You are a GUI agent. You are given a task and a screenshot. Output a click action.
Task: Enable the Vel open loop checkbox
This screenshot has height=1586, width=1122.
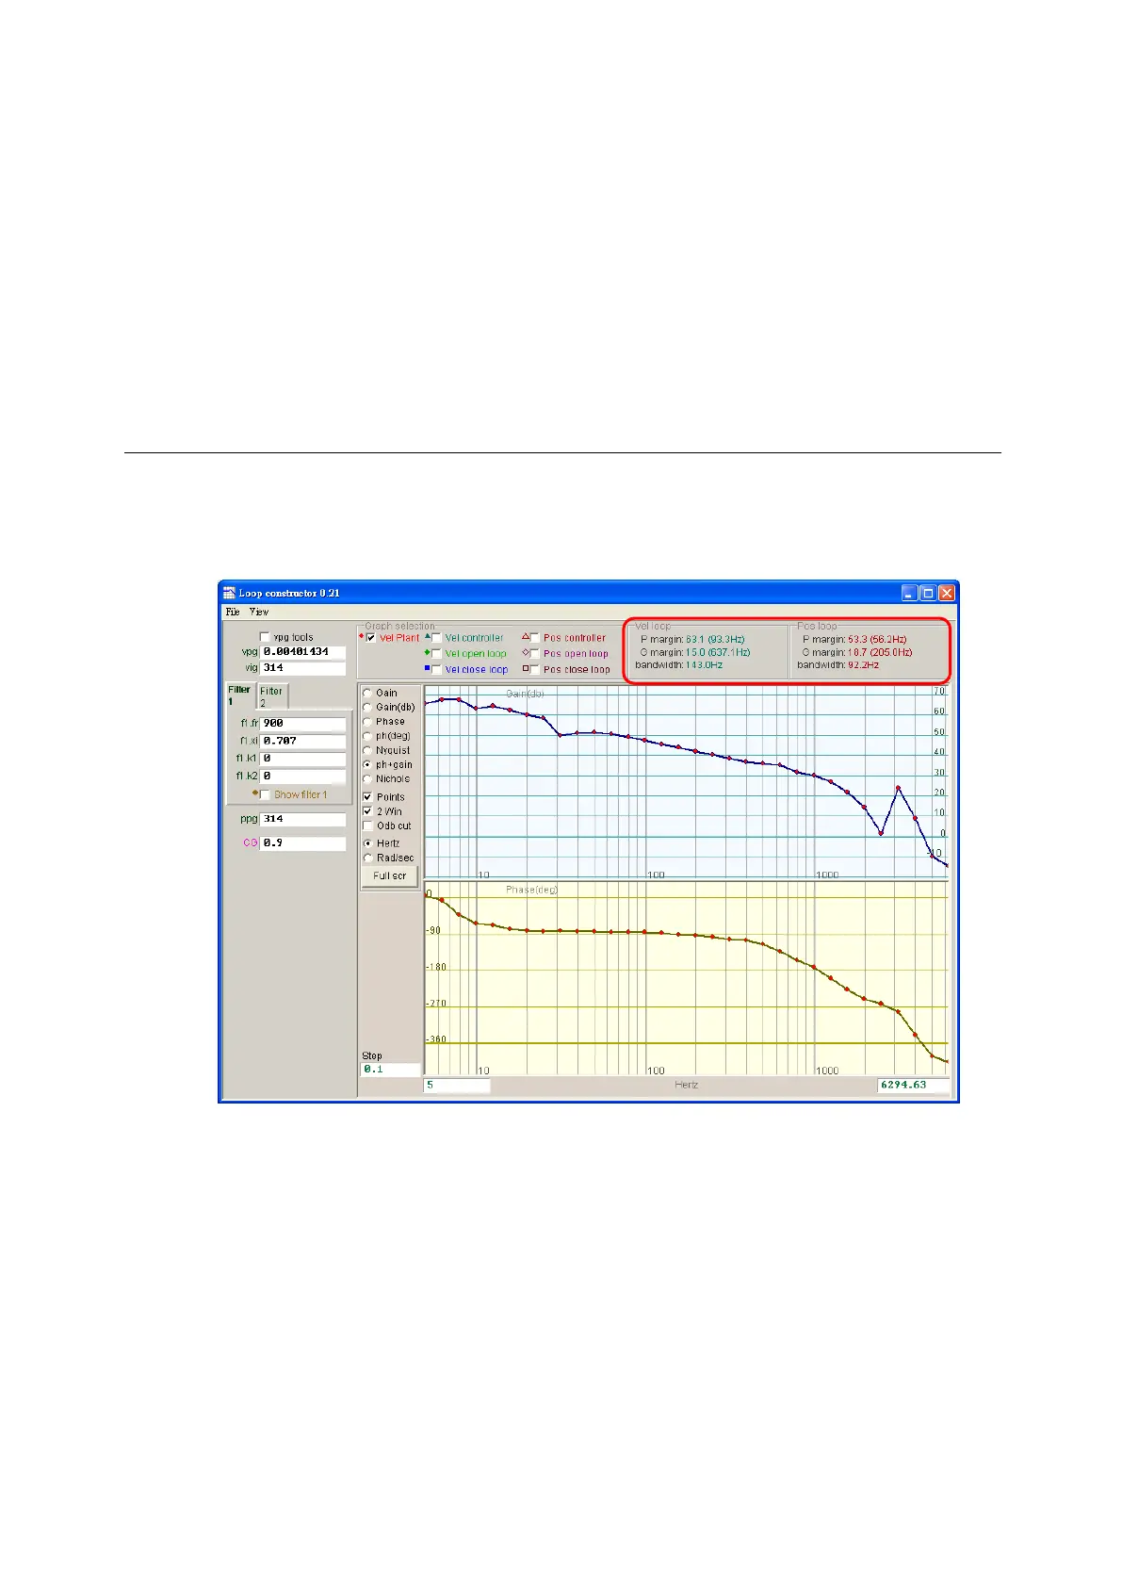coord(436,654)
